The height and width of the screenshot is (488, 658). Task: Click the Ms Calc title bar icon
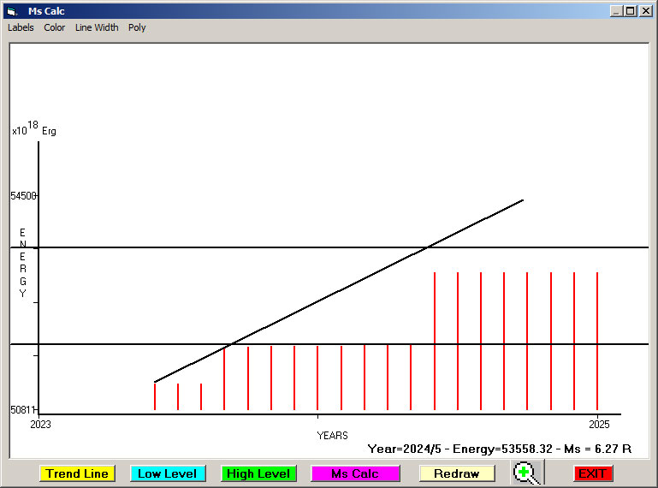click(11, 11)
